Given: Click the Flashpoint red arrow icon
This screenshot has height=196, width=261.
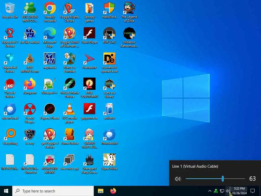Looking at the screenshot, I should pos(89,59).
